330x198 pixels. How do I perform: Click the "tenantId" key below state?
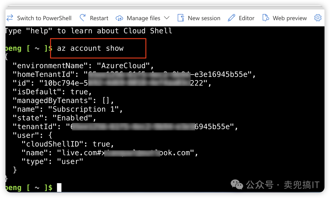(35, 126)
